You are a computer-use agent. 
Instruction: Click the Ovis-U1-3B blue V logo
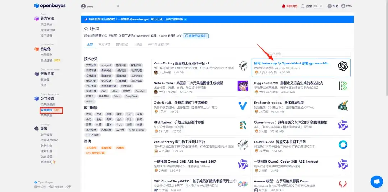click(x=243, y=105)
